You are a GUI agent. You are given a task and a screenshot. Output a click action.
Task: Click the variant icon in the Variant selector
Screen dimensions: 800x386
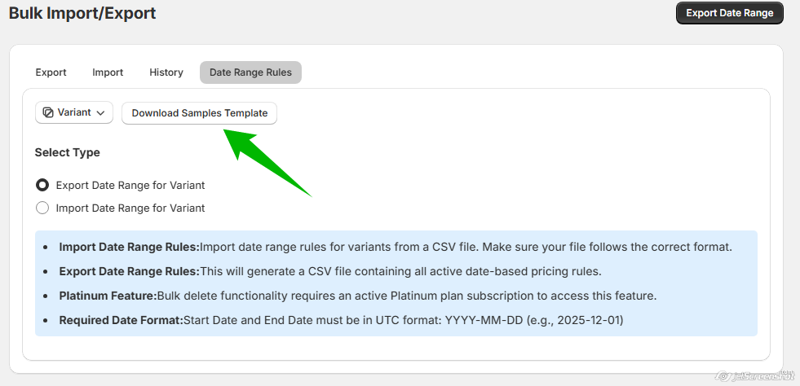point(48,112)
